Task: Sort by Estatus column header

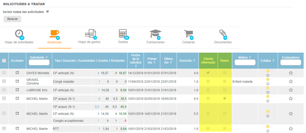Action: click(268, 61)
